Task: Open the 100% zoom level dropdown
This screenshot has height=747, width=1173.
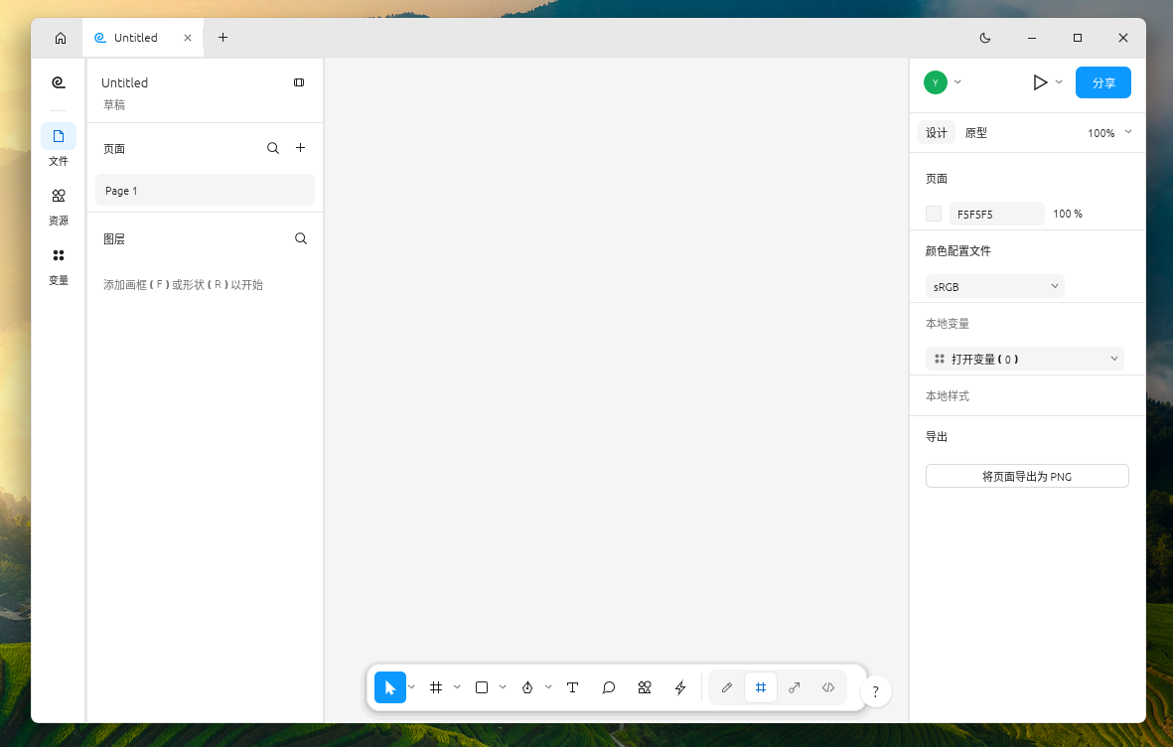Action: [1110, 133]
